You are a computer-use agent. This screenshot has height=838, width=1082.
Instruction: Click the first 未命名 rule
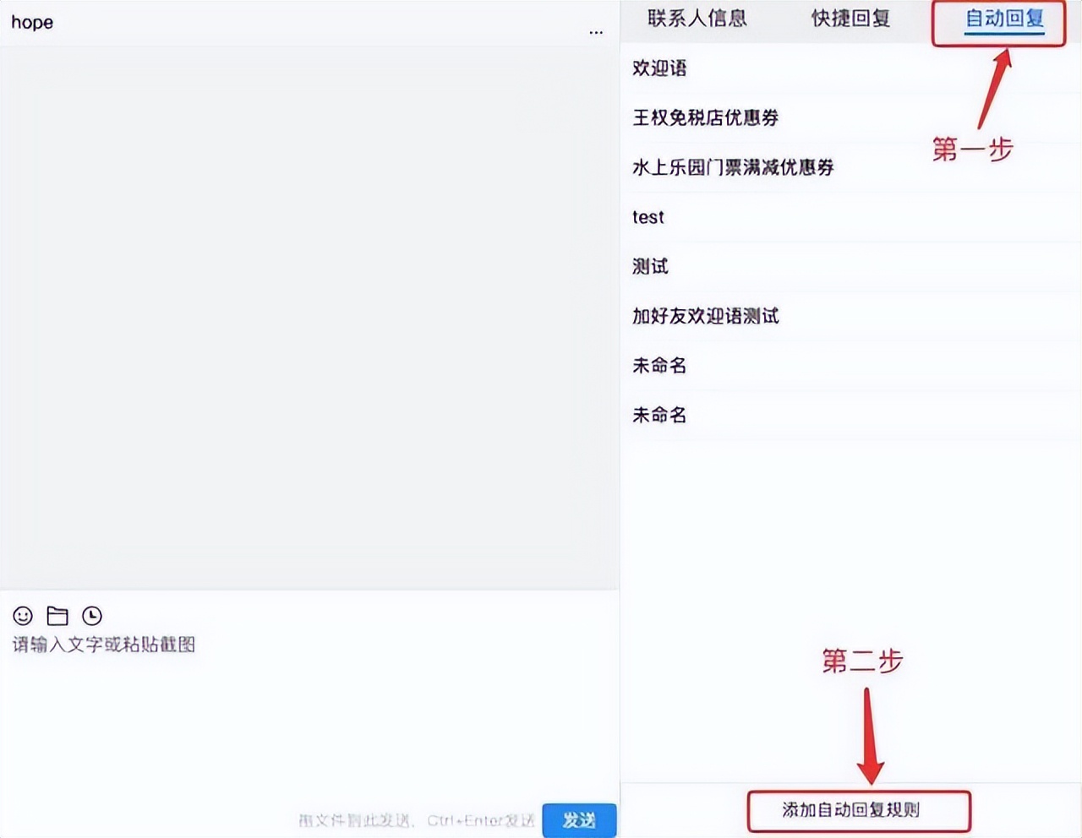(x=658, y=365)
